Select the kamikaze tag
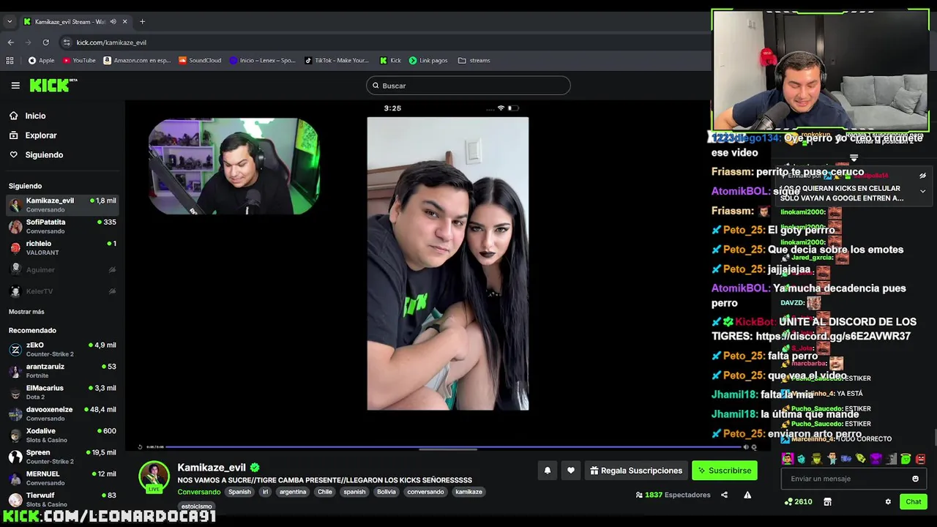Screen dimensions: 937x527 tap(468, 492)
